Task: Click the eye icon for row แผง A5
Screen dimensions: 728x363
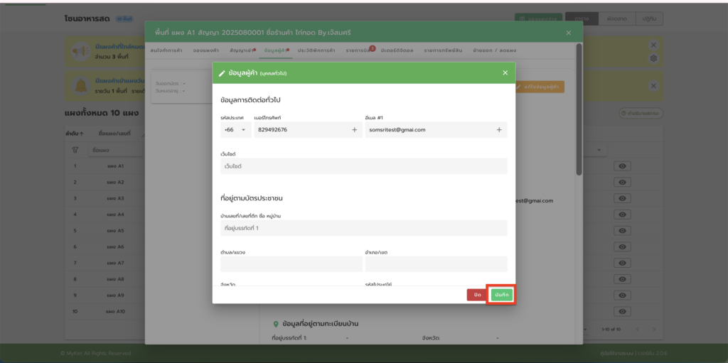Action: [x=622, y=231]
